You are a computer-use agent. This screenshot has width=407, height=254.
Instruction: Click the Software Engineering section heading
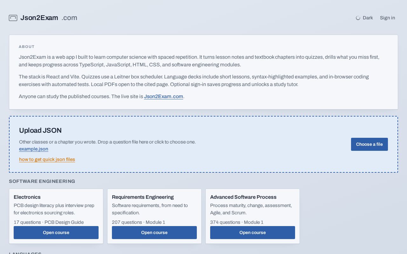(42, 181)
